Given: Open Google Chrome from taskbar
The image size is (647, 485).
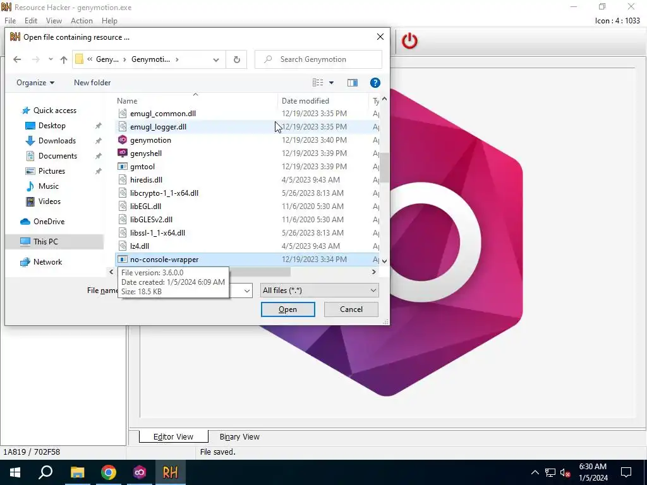Looking at the screenshot, I should tap(109, 472).
